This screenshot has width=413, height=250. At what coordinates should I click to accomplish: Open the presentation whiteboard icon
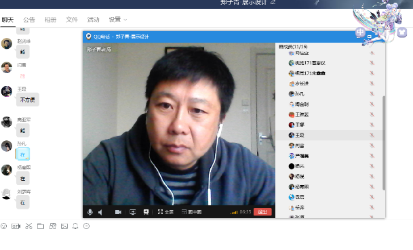146,212
